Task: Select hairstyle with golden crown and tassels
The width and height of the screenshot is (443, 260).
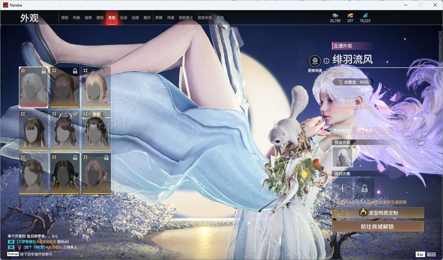Action: [x=96, y=130]
